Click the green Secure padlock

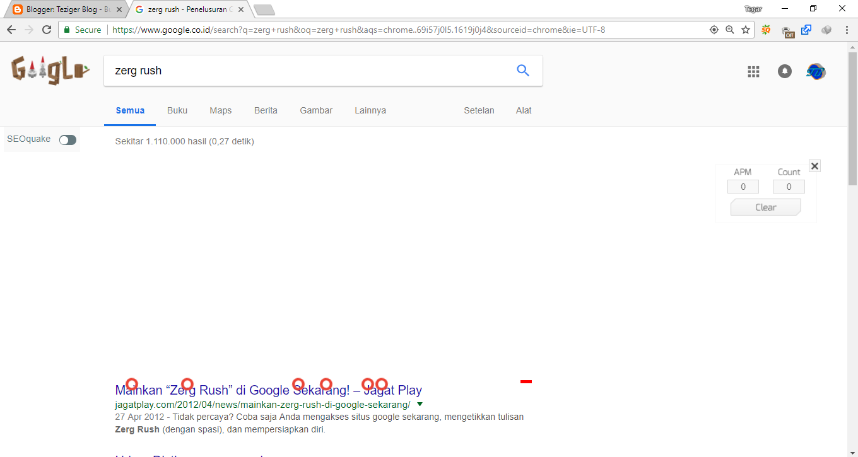pos(67,30)
